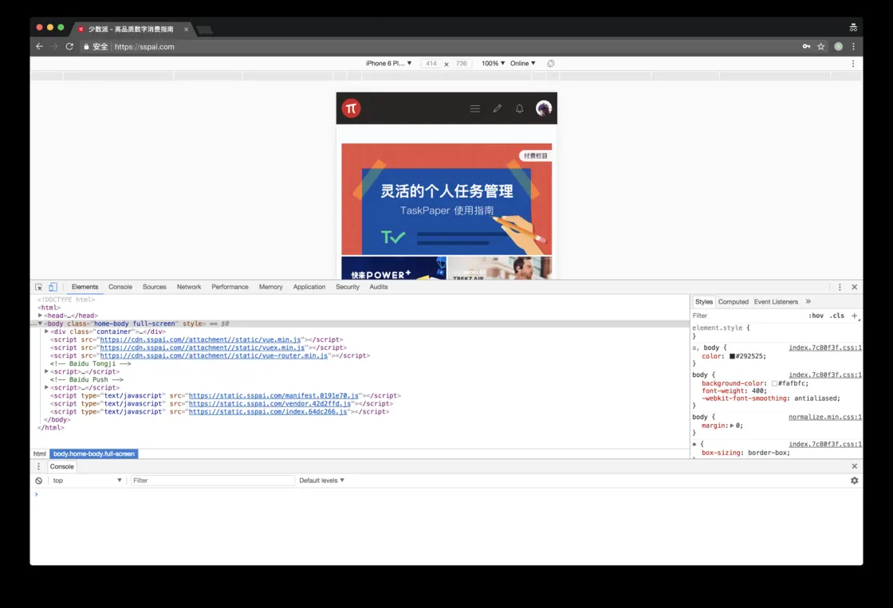The height and width of the screenshot is (608, 893).
Task: Toggle the device toolbar icon
Action: coord(53,287)
